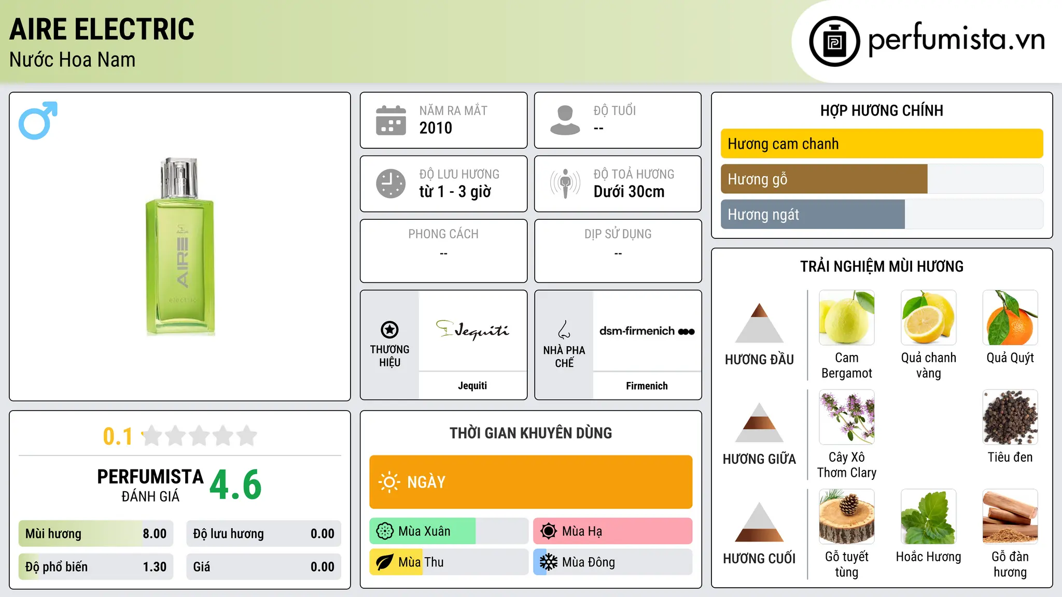The image size is (1062, 597).
Task: Click the calendar icon beside Năm ra mắt
Action: point(390,120)
